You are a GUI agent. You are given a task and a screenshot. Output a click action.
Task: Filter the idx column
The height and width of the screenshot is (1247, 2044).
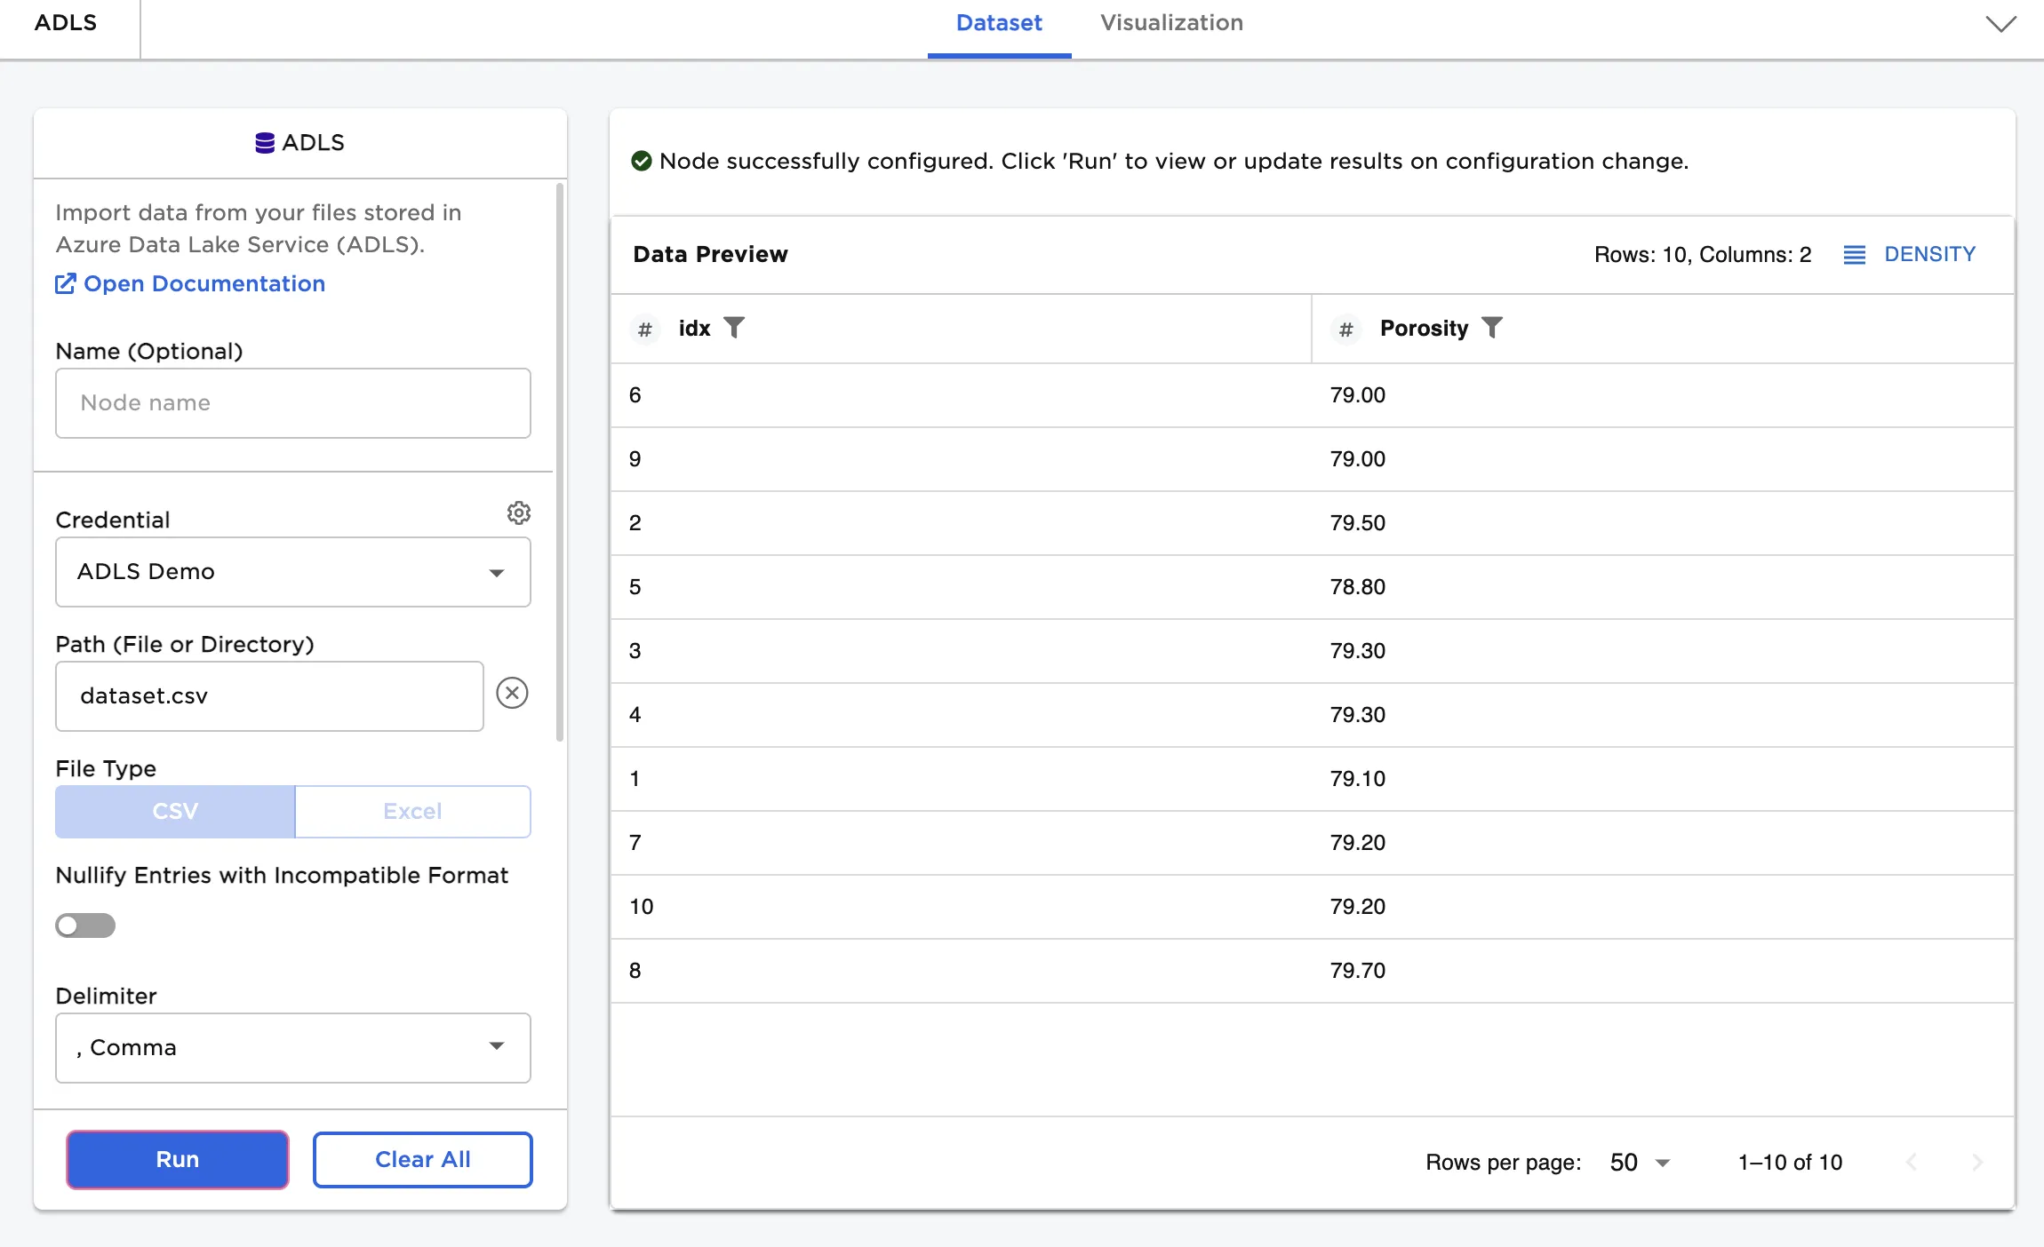tap(734, 328)
